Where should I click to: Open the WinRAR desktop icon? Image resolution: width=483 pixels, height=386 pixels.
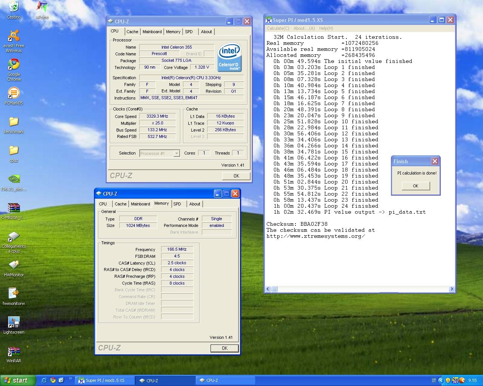pyautogui.click(x=14, y=351)
